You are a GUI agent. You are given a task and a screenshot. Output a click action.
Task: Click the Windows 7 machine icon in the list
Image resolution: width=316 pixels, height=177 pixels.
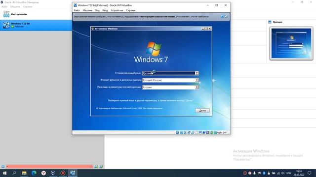(x=6, y=25)
